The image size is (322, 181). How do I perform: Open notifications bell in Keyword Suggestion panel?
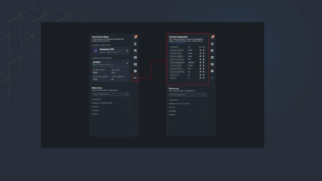(212, 37)
